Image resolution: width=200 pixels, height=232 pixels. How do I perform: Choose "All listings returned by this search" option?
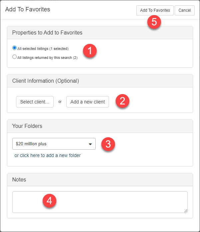tap(14, 57)
